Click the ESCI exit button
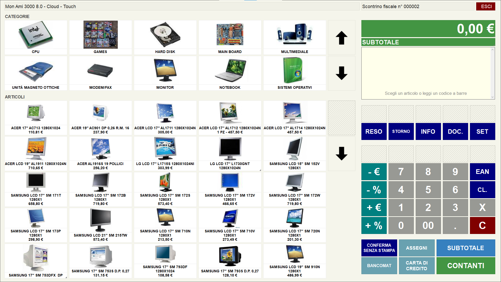 [486, 7]
